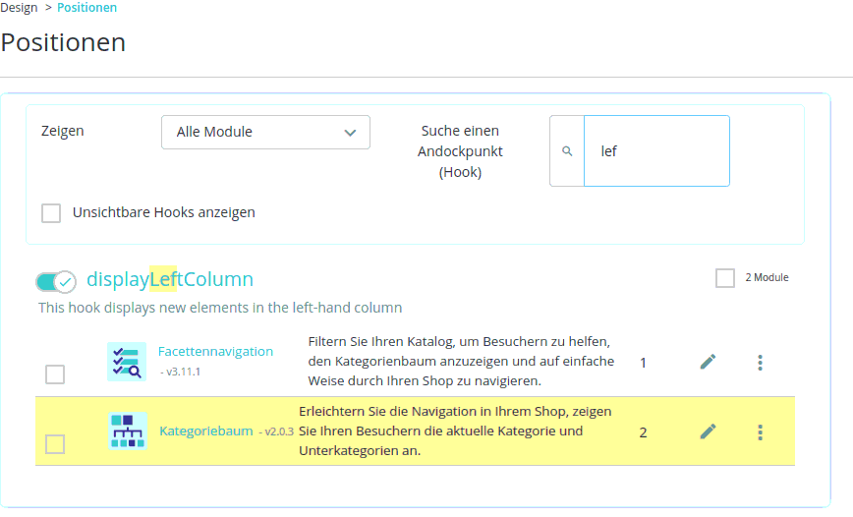Click the search magnifier icon
853x517 pixels.
pyautogui.click(x=567, y=151)
